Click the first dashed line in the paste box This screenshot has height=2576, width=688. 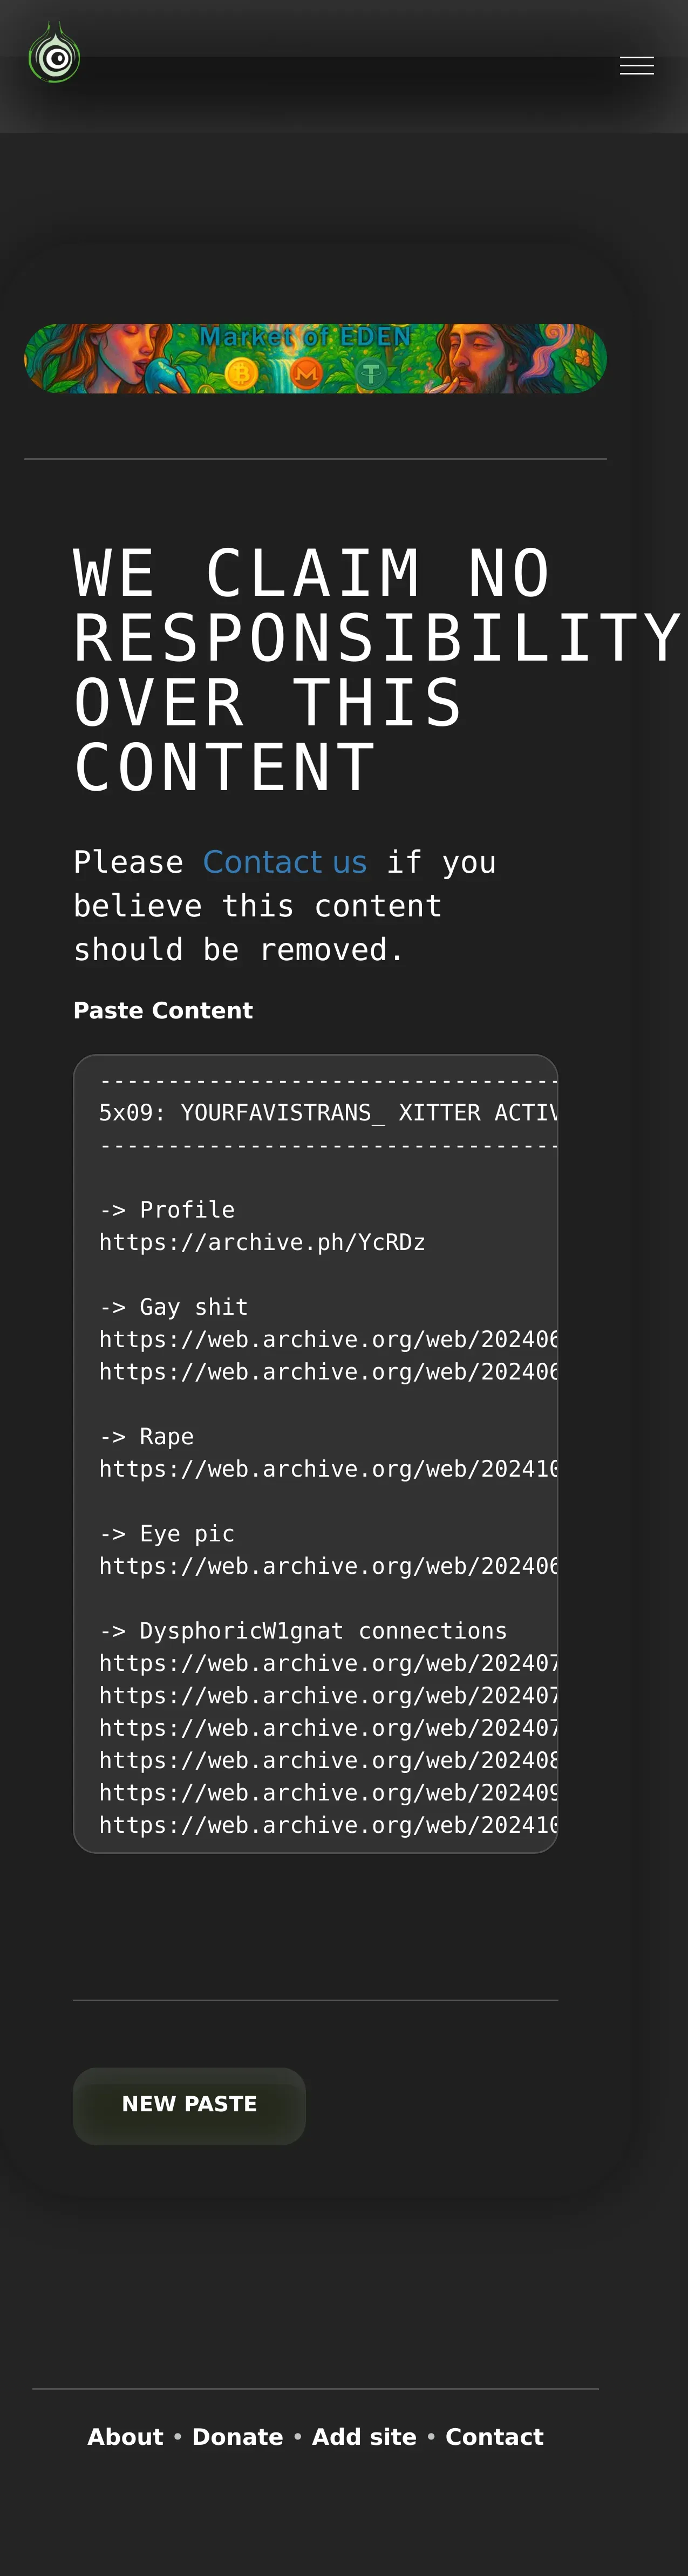point(327,1081)
